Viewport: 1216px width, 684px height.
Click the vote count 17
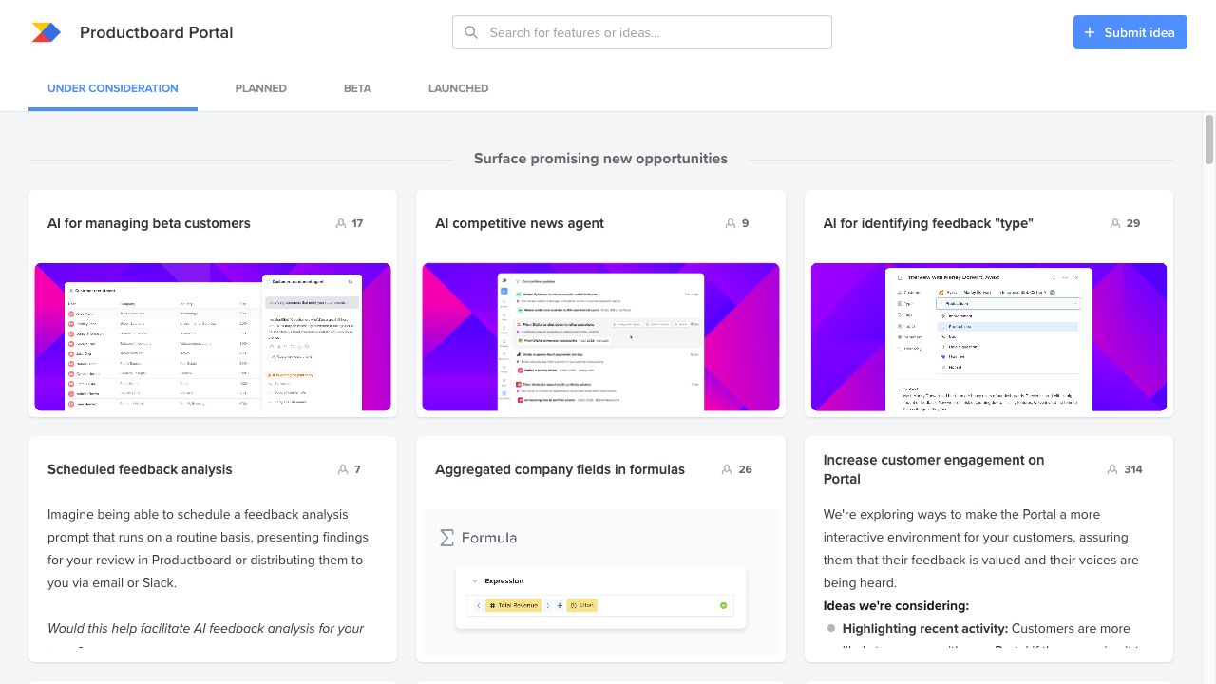tap(357, 223)
